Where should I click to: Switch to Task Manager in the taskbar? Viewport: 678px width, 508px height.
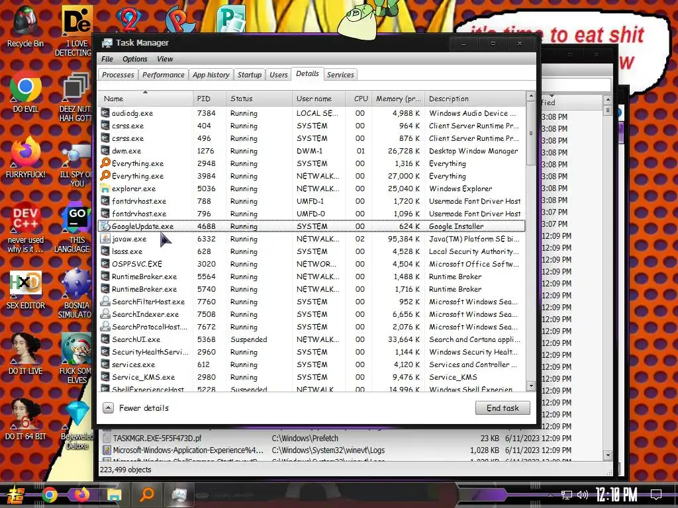click(179, 495)
